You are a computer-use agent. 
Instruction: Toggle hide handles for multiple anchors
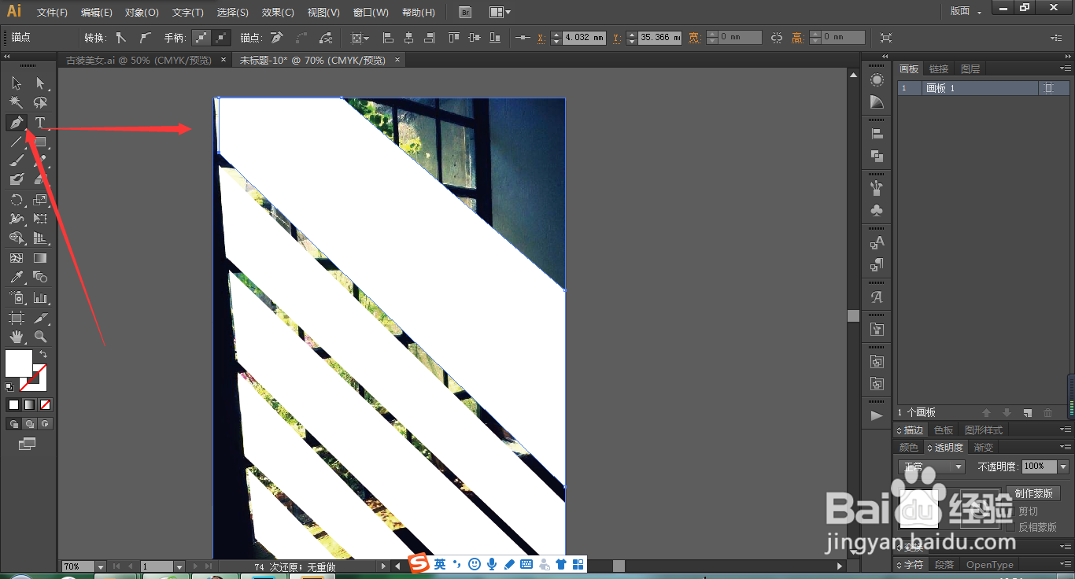[221, 37]
